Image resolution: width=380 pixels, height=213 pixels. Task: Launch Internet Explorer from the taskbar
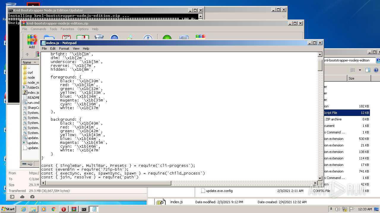point(23,209)
